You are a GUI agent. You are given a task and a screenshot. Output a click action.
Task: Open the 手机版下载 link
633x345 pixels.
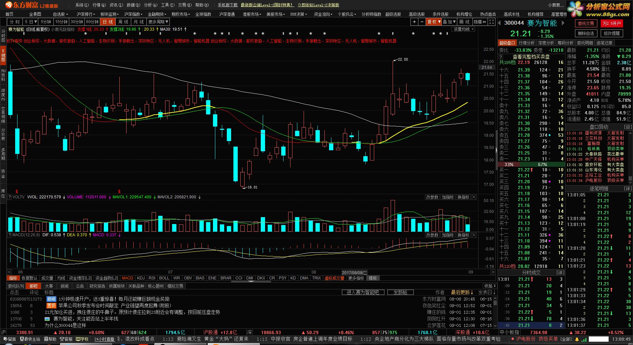point(227,5)
